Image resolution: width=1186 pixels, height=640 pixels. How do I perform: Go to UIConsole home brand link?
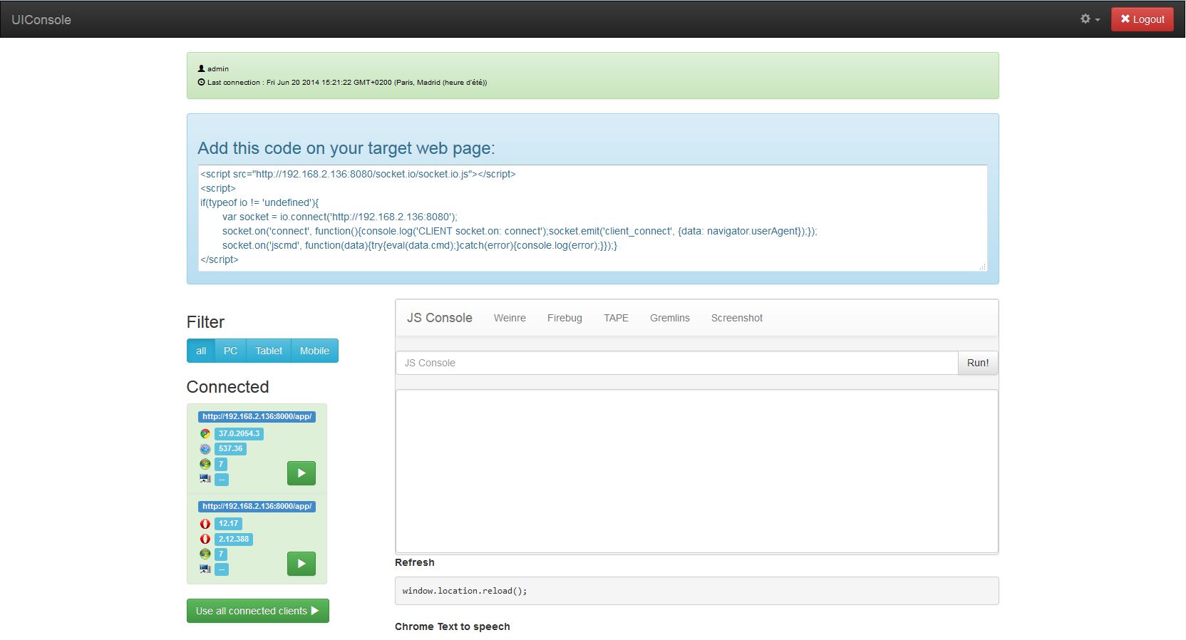(x=41, y=20)
